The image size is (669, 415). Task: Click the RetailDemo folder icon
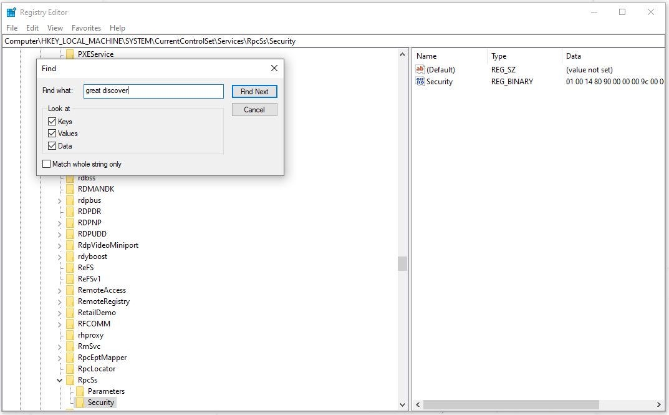(70, 313)
